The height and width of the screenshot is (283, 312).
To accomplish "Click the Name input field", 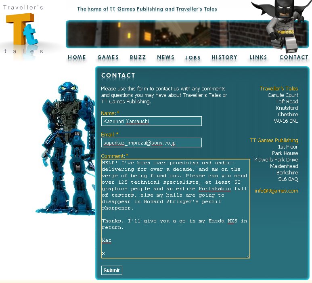I will point(151,121).
